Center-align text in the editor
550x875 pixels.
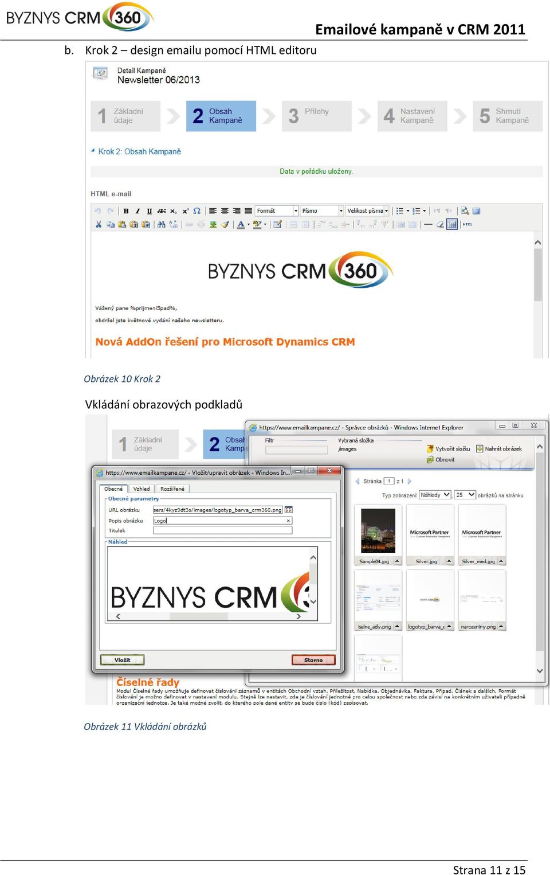225,211
